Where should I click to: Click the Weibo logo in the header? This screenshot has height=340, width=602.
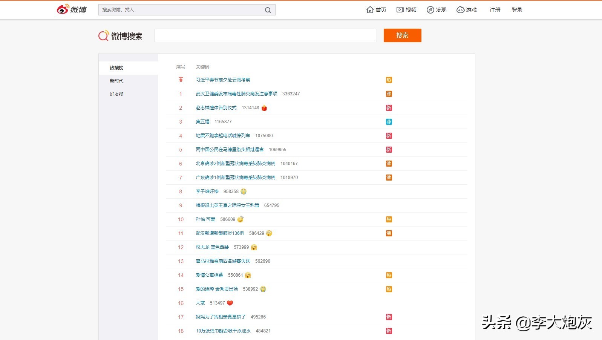pyautogui.click(x=72, y=9)
